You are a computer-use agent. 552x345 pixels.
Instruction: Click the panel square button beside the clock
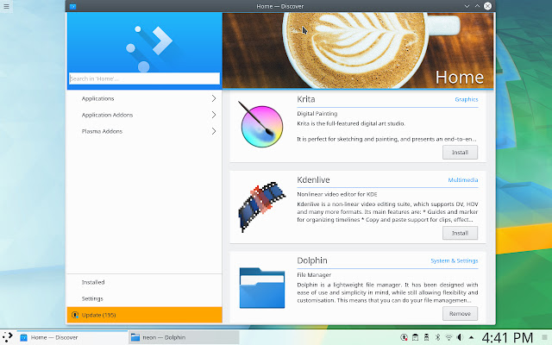click(545, 337)
